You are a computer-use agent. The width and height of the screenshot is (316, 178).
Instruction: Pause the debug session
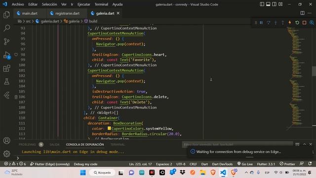pos(261,22)
